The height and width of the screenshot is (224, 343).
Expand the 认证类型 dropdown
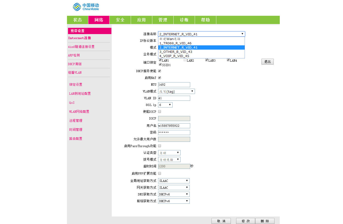click(169, 153)
